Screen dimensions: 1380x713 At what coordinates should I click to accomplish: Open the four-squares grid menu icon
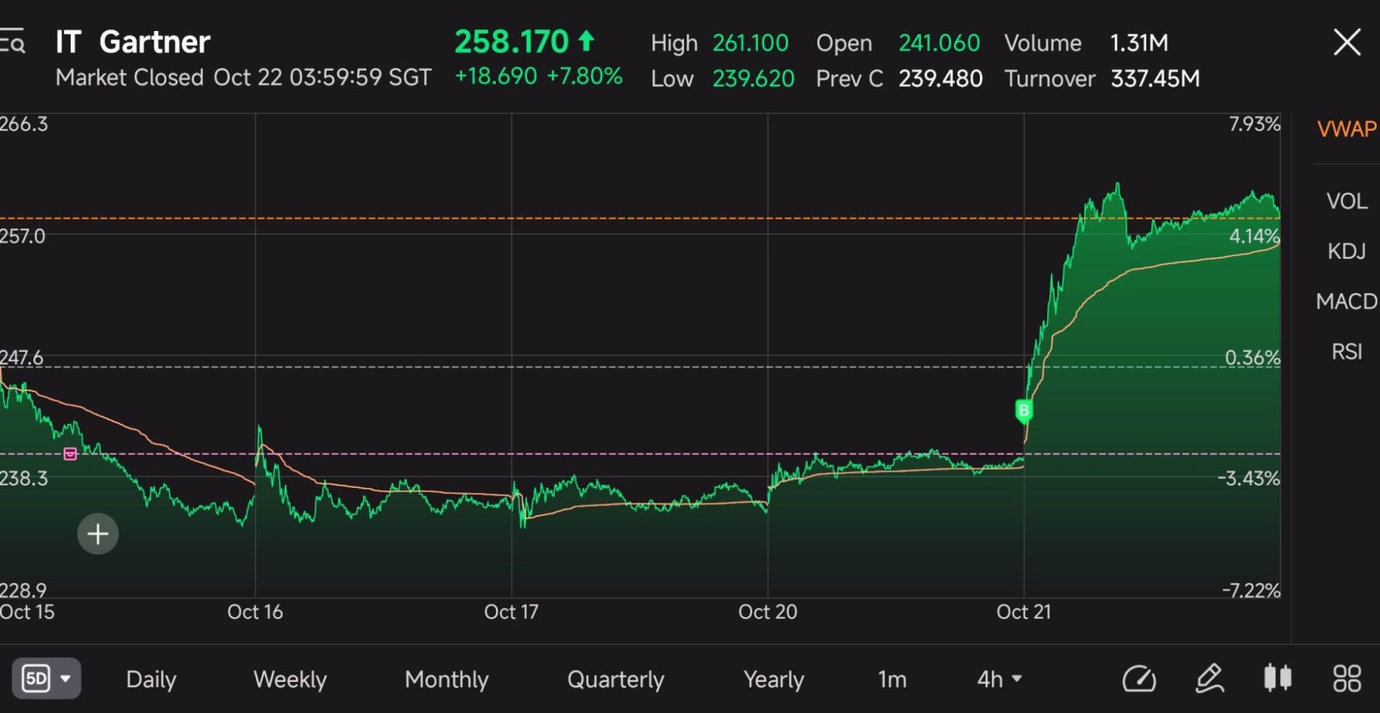tap(1346, 679)
